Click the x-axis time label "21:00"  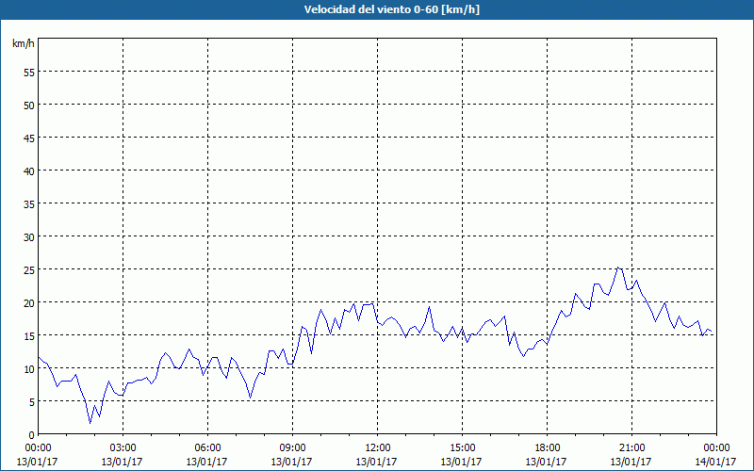pyautogui.click(x=631, y=448)
